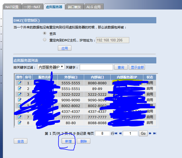Click the 新增 button
182x158 pixels.
click(x=68, y=141)
